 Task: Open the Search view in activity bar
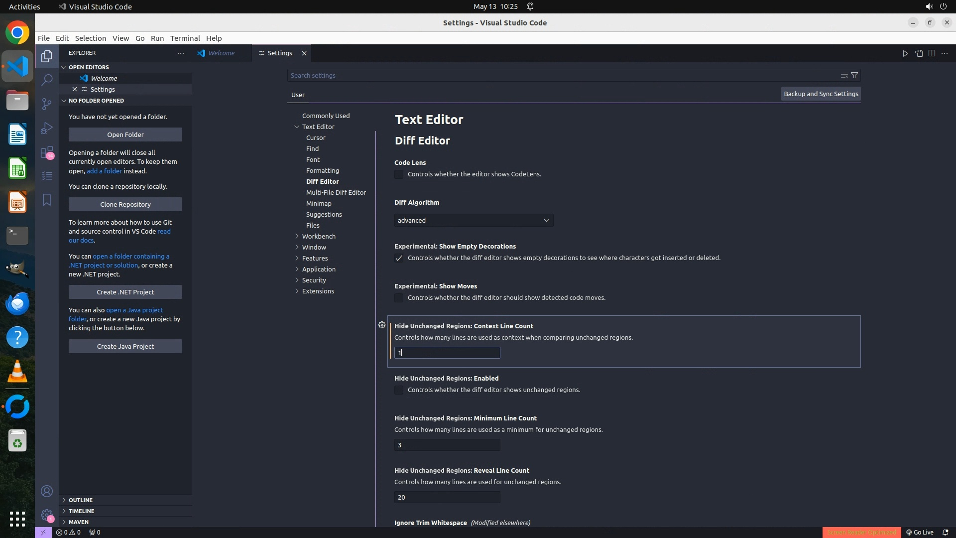tap(47, 80)
